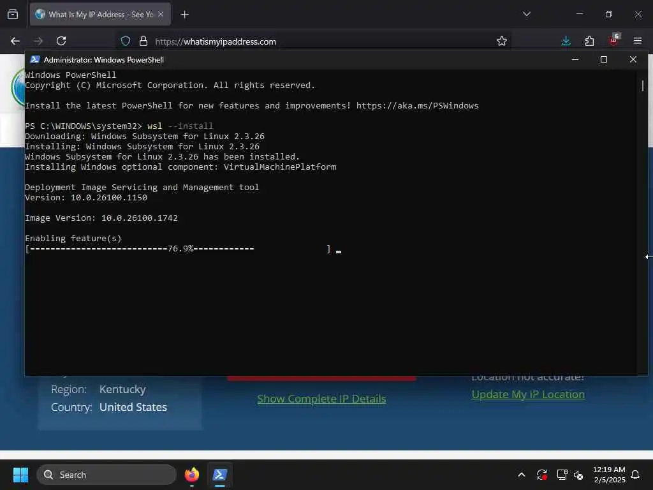Screen dimensions: 653x490
Task: Open the clock showing 12:19 AM
Action: (x=609, y=475)
